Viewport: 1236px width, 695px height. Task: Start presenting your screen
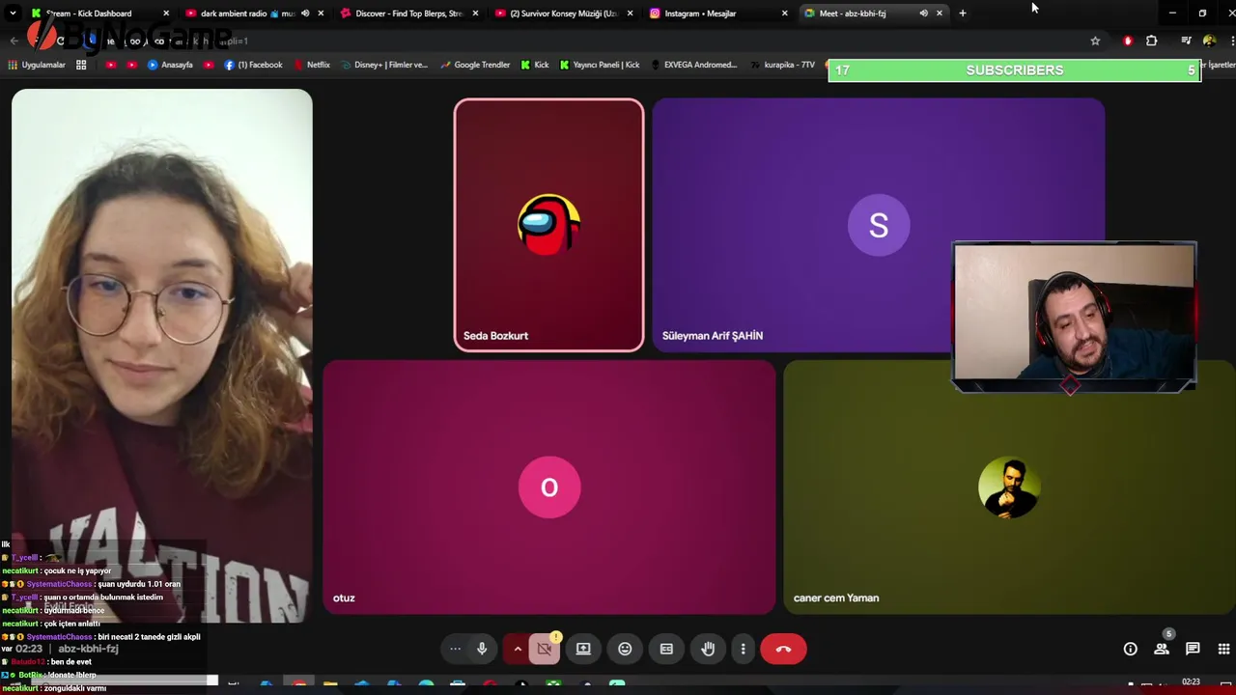click(x=583, y=649)
